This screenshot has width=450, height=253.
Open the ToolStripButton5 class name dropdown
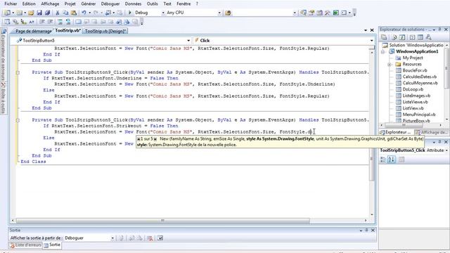click(188, 41)
